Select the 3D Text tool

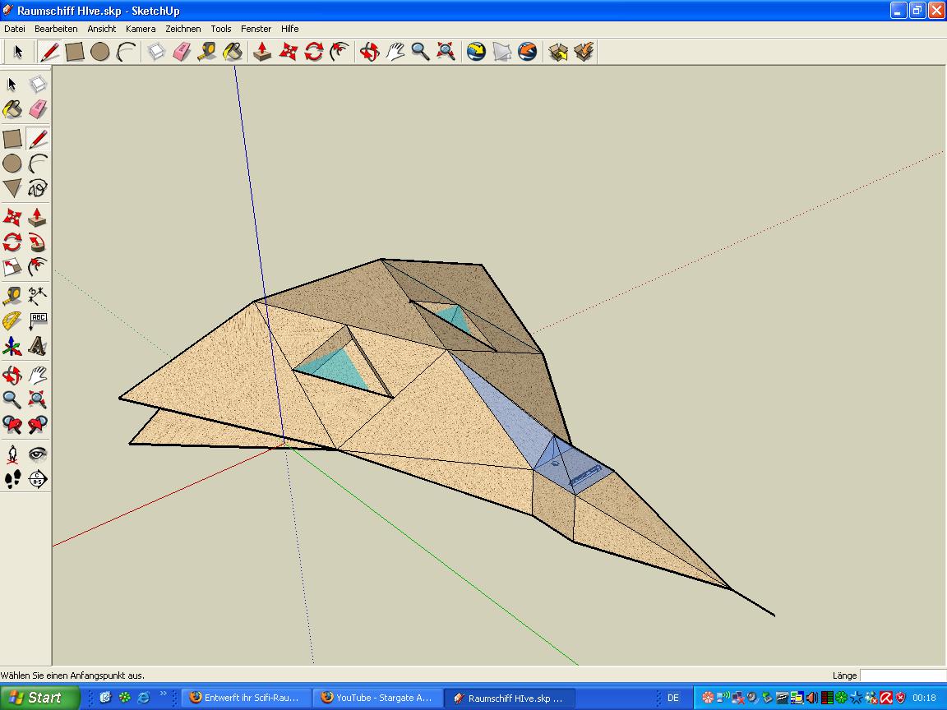point(38,347)
